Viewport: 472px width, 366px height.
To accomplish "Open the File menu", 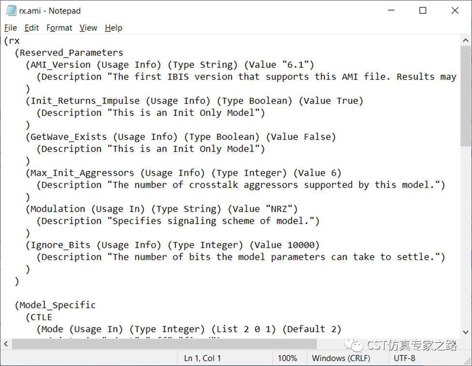I will click(x=11, y=28).
